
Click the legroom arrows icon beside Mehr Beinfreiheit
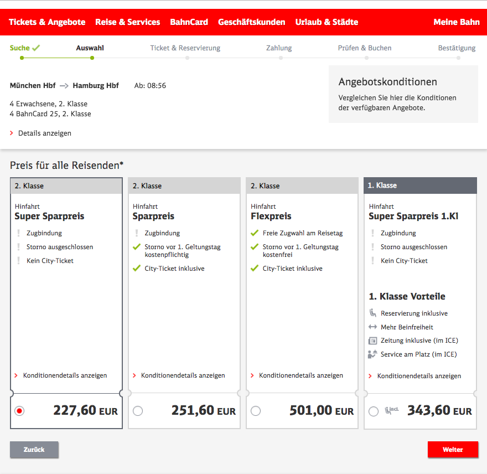pyautogui.click(x=372, y=327)
